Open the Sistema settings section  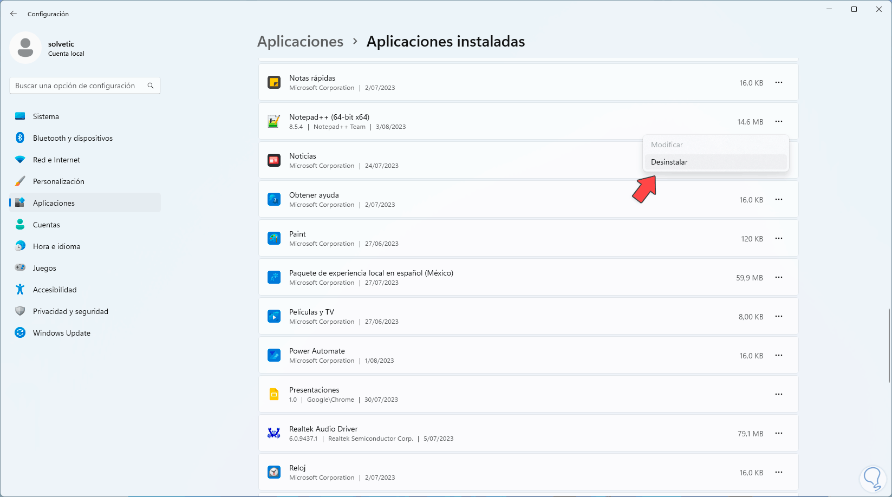[85, 116]
